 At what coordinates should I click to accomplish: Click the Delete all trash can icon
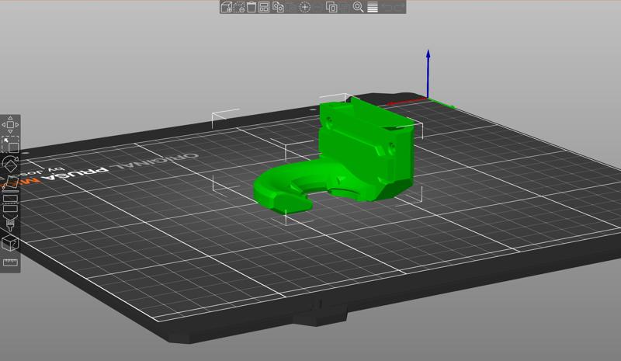tap(252, 7)
